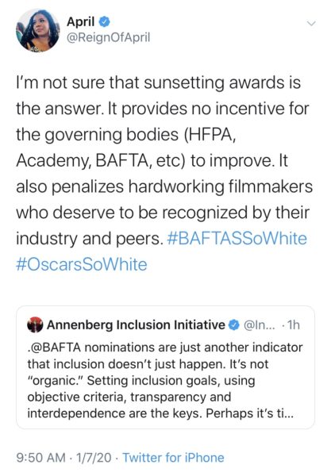Click the Annenberg Inclusion Initiative avatar icon
This screenshot has height=476, width=331.
coord(35,324)
